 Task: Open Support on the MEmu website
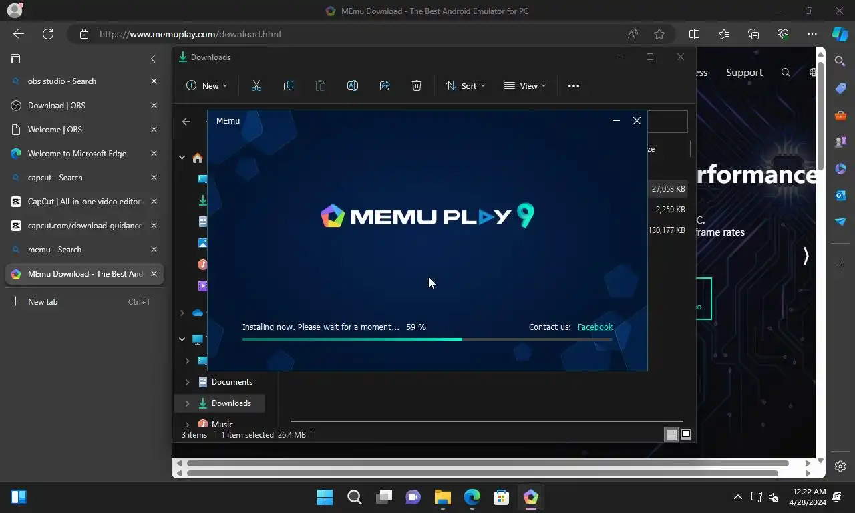coord(744,73)
